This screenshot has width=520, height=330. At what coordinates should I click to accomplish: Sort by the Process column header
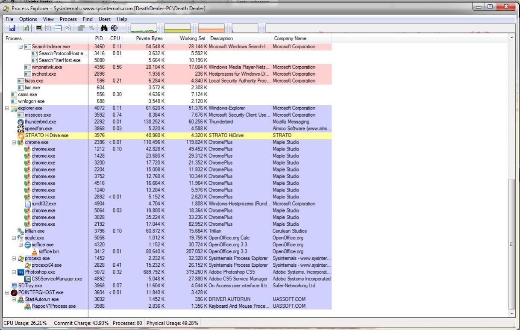click(44, 38)
